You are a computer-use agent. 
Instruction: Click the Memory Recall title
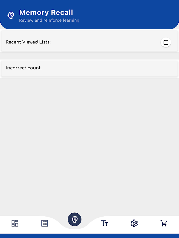point(46,12)
